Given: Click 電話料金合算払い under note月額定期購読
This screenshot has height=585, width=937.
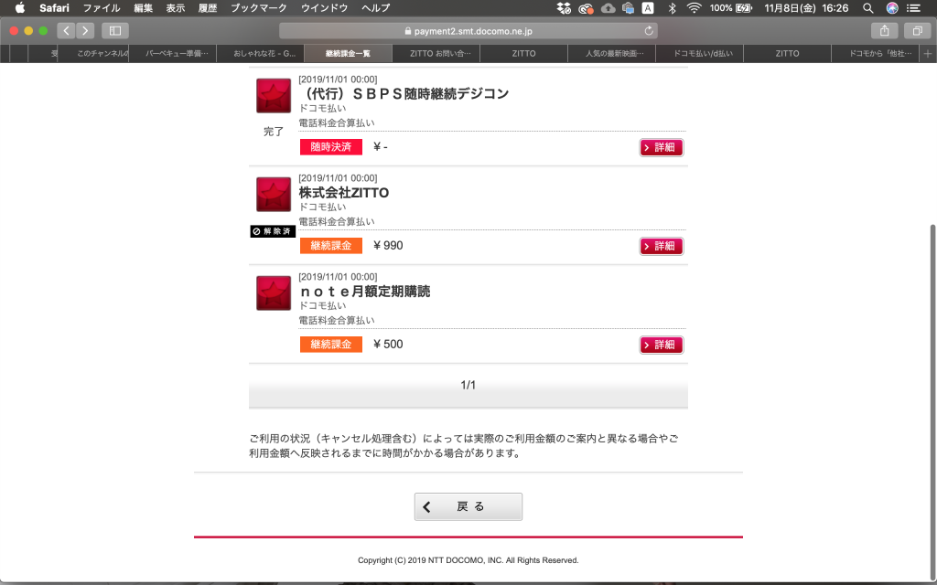Looking at the screenshot, I should click(x=337, y=320).
